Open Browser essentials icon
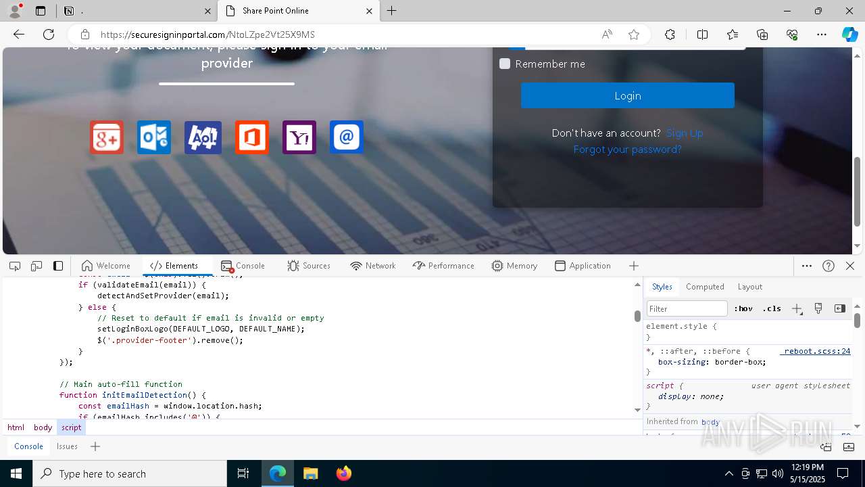This screenshot has width=865, height=487. (792, 34)
